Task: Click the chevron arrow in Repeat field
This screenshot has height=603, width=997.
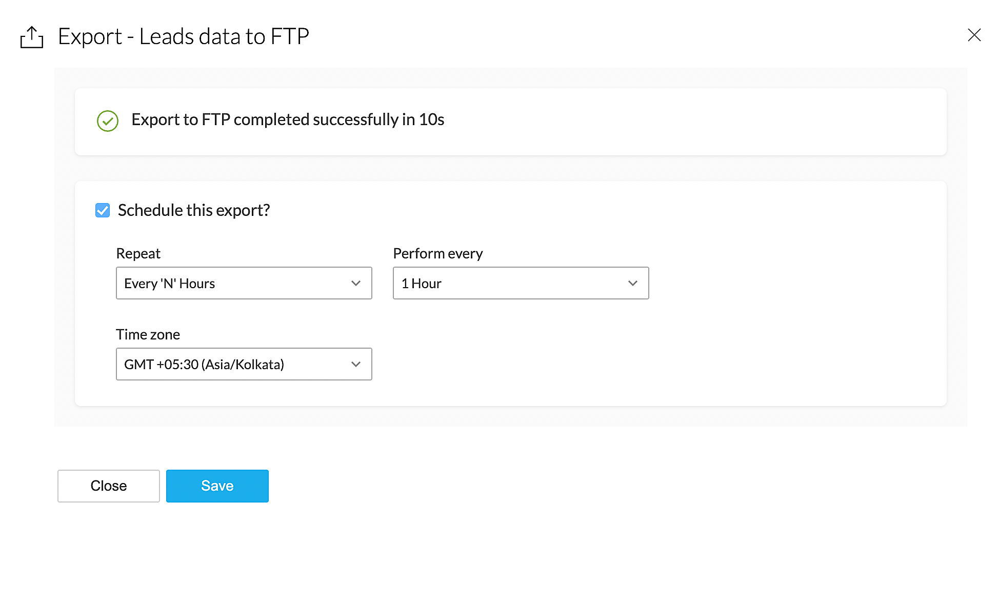Action: pyautogui.click(x=356, y=283)
